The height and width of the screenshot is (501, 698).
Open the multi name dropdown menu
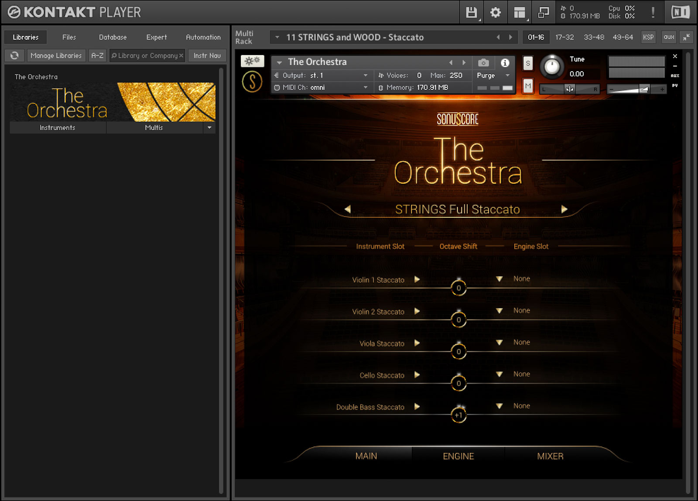click(277, 37)
